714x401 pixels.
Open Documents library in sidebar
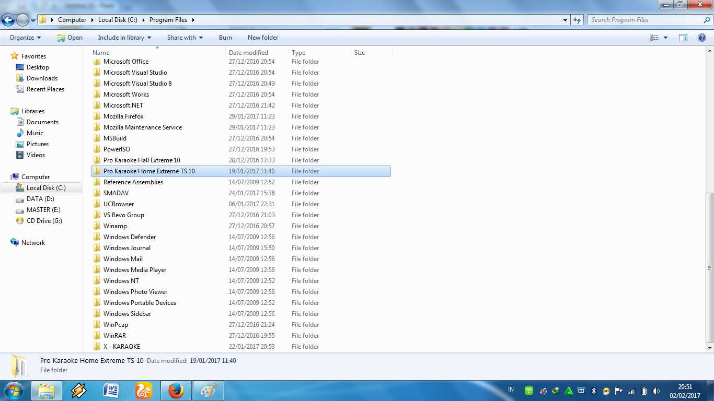click(x=42, y=122)
